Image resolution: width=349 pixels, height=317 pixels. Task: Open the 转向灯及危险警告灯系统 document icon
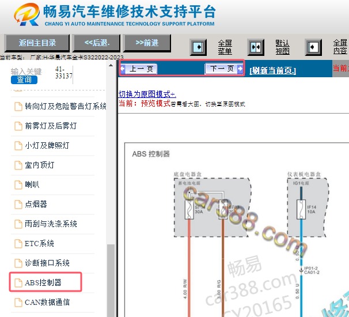pos(18,106)
